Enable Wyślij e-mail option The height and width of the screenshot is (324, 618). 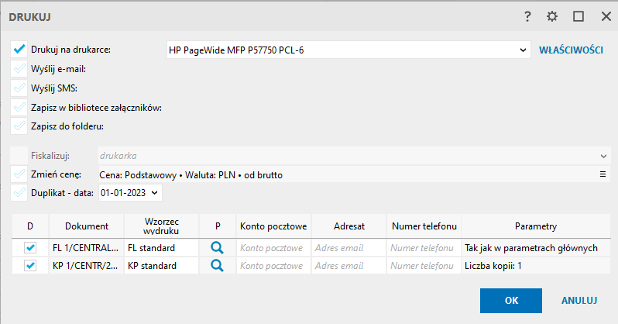20,69
